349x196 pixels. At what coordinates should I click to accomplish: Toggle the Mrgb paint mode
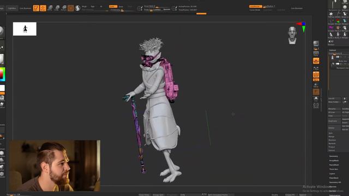(x=85, y=7)
